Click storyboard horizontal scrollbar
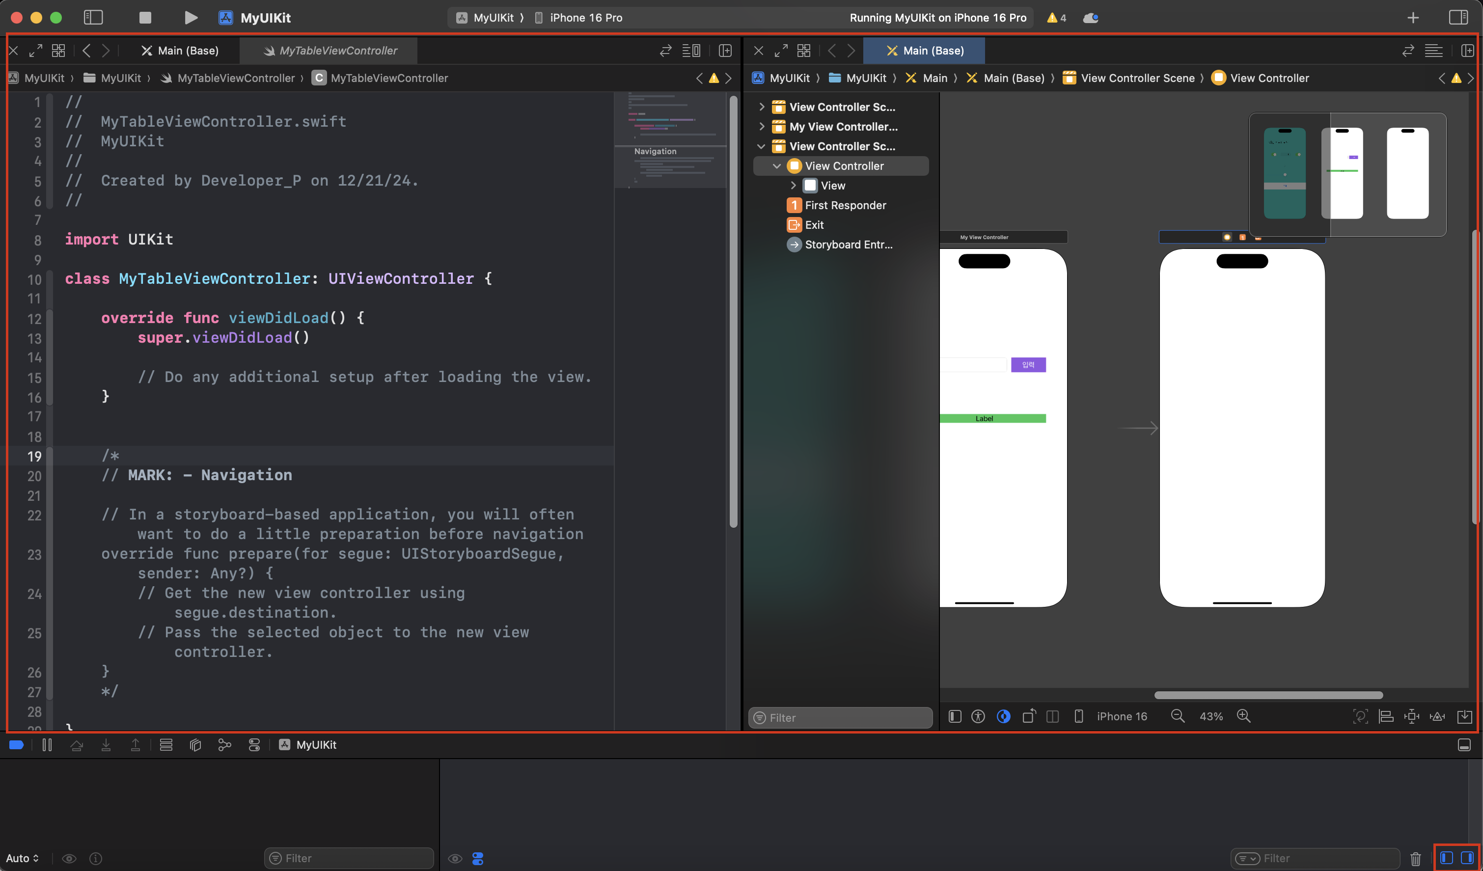Viewport: 1483px width, 871px height. tap(1268, 695)
